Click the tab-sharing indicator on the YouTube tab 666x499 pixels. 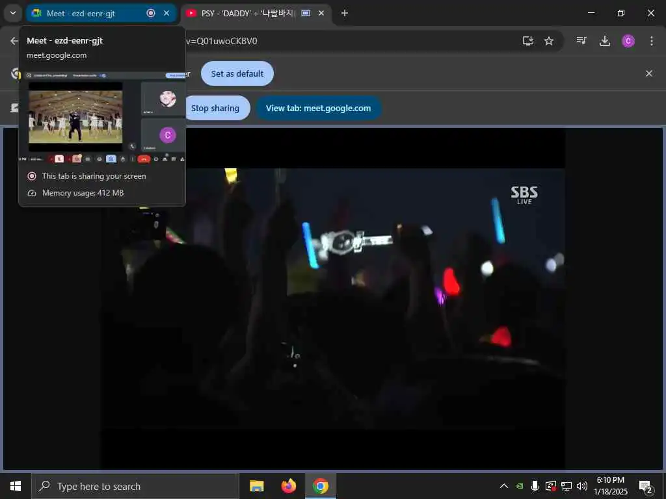coord(306,13)
